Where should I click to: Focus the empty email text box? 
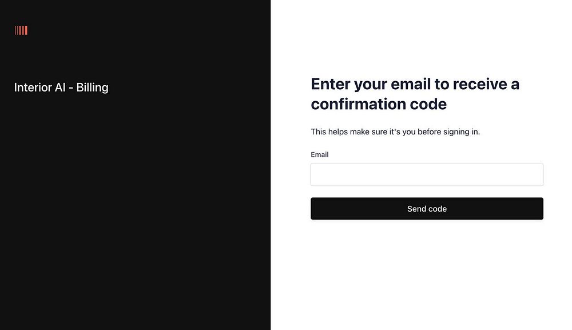click(x=427, y=174)
